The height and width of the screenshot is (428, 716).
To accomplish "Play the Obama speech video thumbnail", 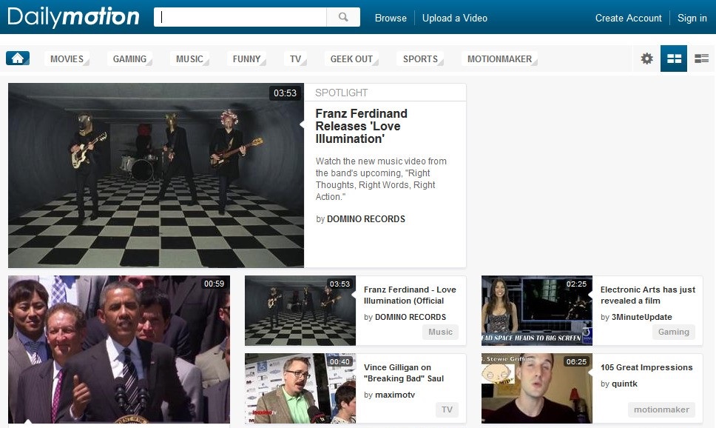I will click(x=119, y=350).
